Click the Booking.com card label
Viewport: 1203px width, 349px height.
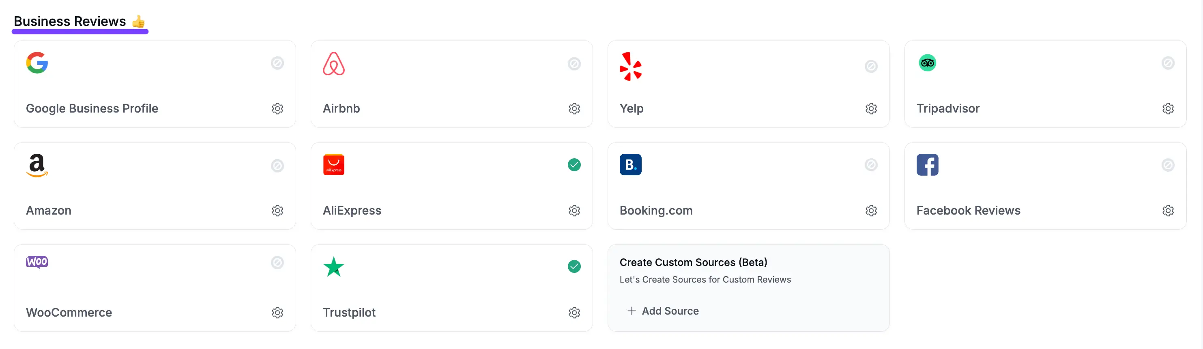[656, 211]
